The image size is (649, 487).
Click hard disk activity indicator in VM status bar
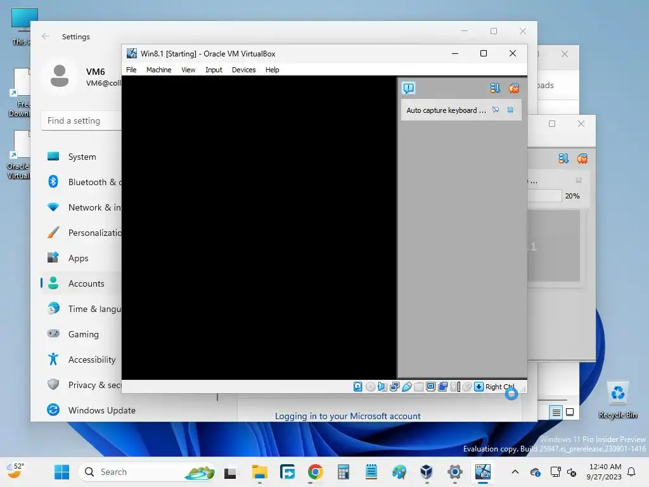coord(358,386)
